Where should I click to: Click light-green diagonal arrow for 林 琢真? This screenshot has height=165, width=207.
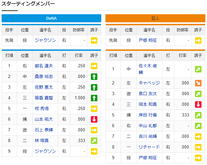point(94,141)
